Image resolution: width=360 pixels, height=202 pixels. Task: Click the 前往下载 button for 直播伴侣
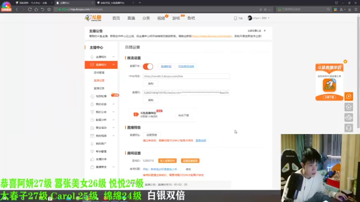point(184,115)
